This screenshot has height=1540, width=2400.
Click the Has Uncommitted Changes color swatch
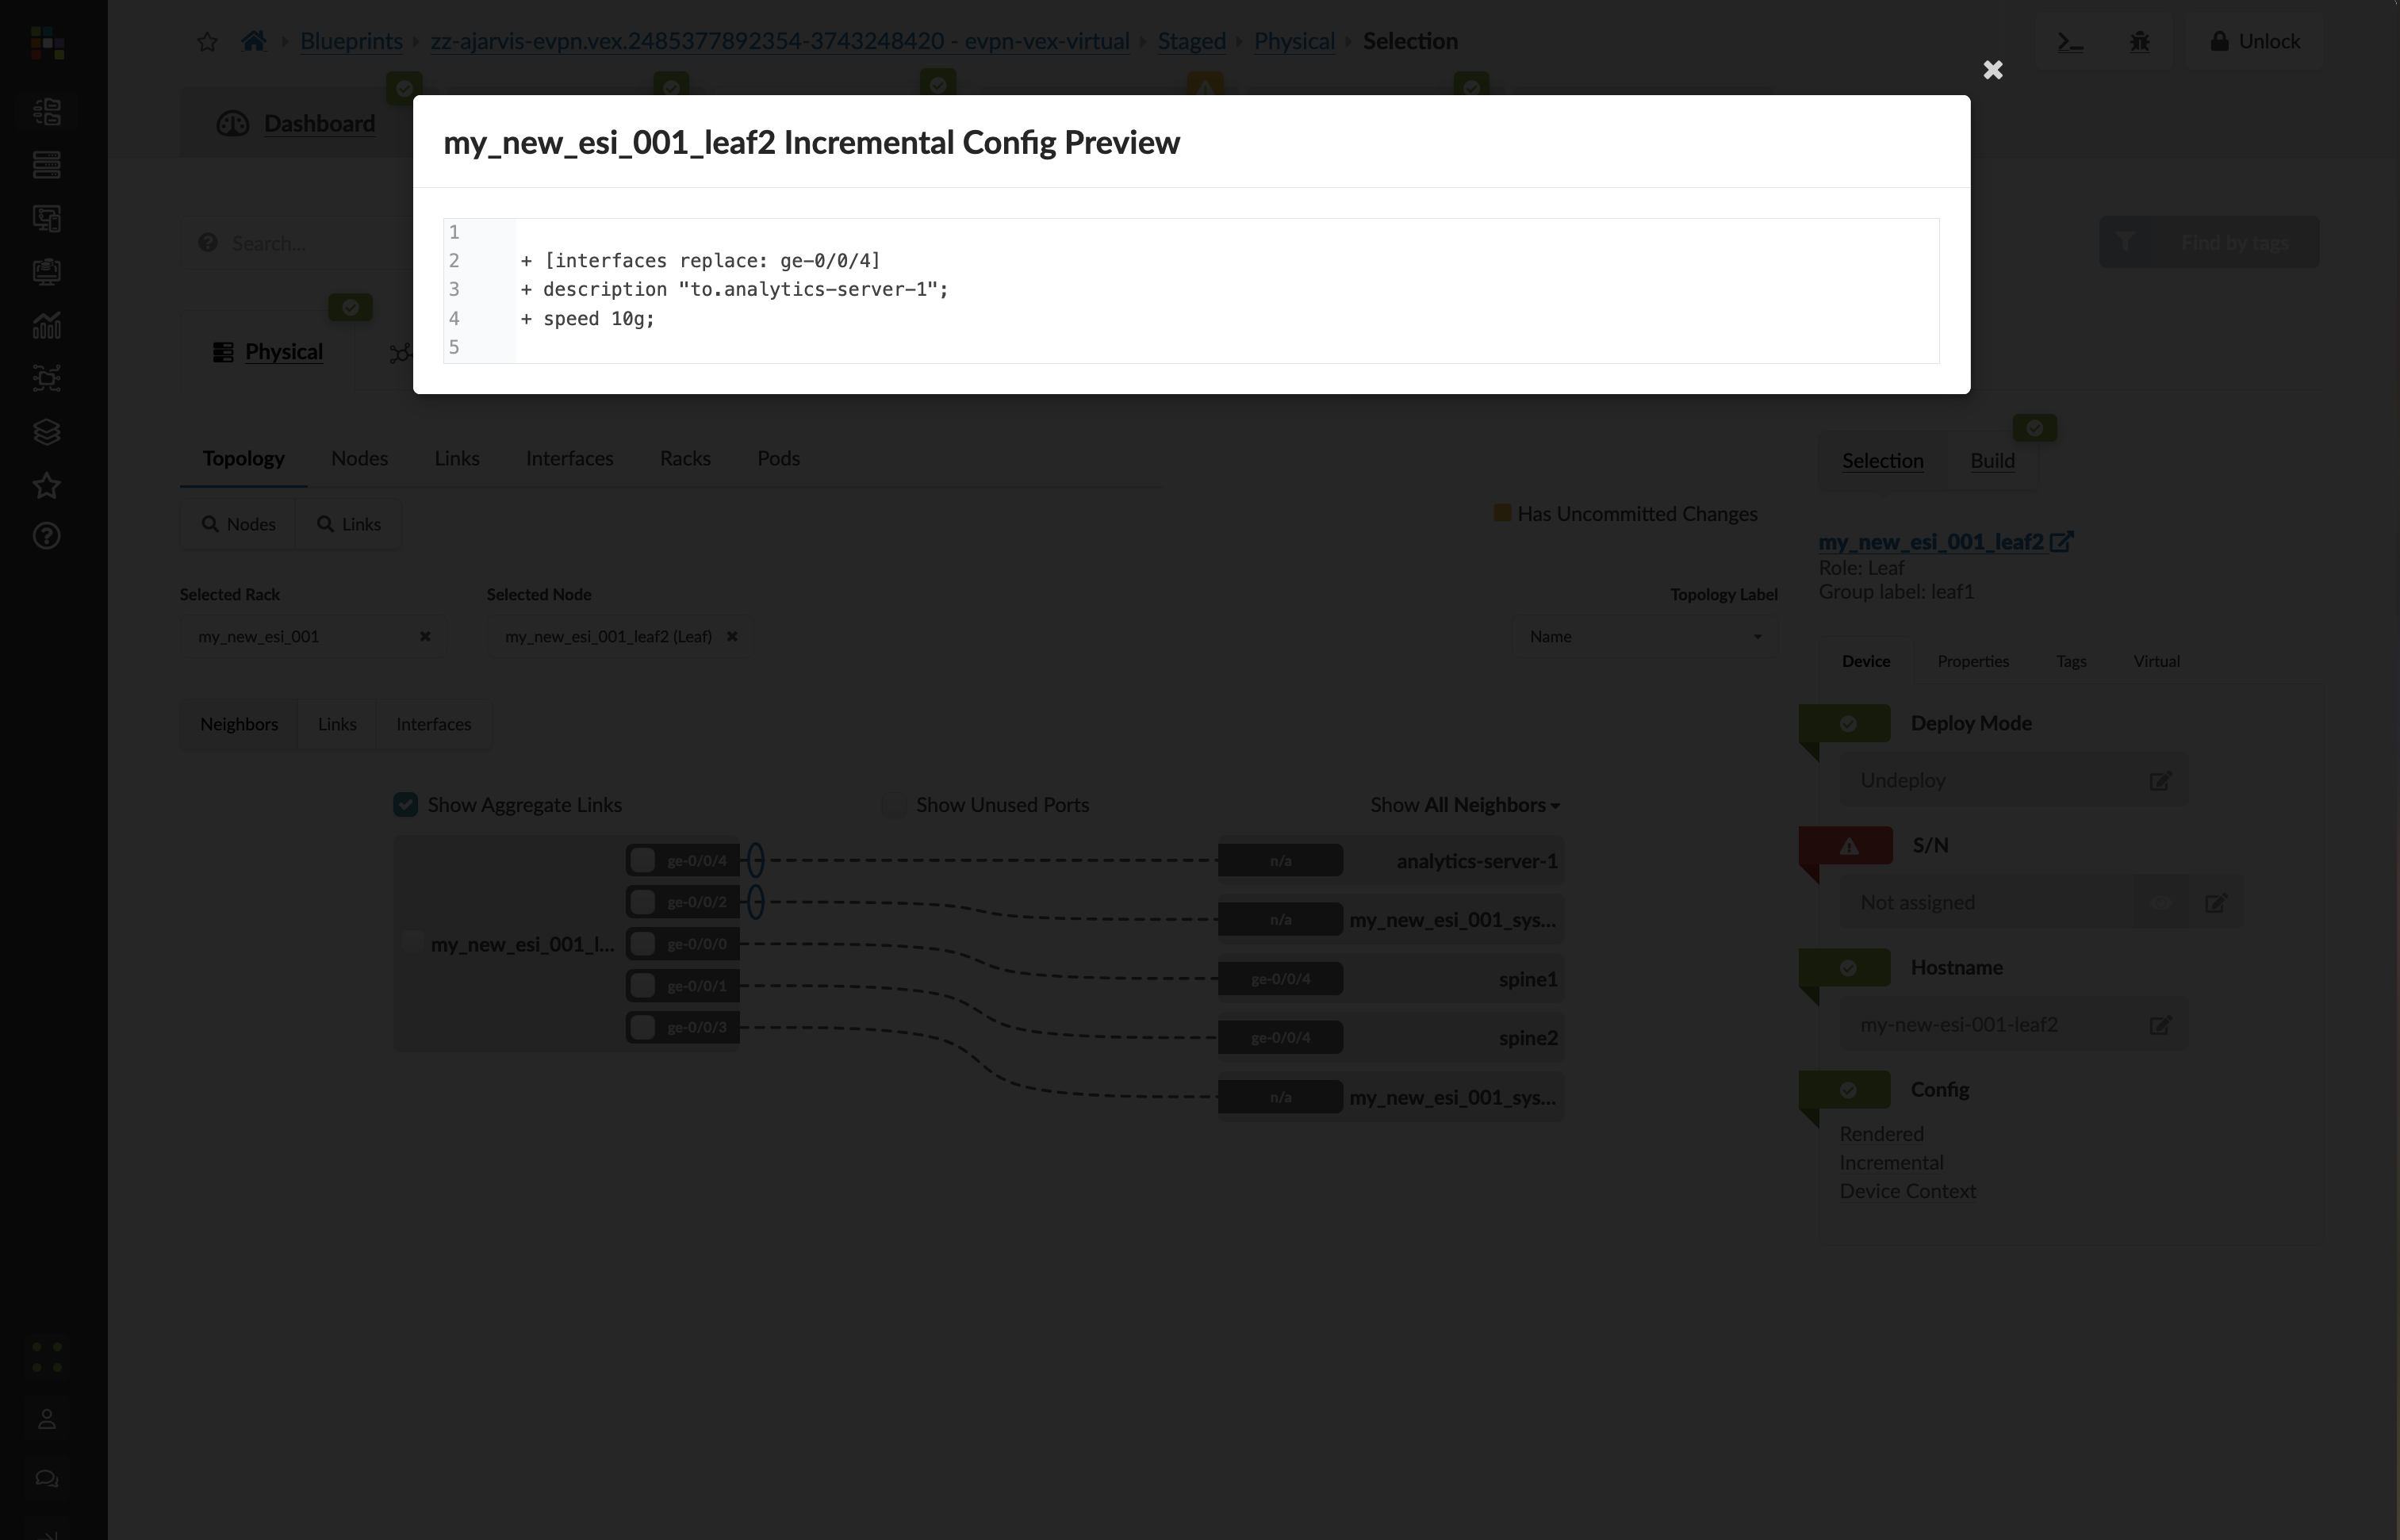(1501, 514)
